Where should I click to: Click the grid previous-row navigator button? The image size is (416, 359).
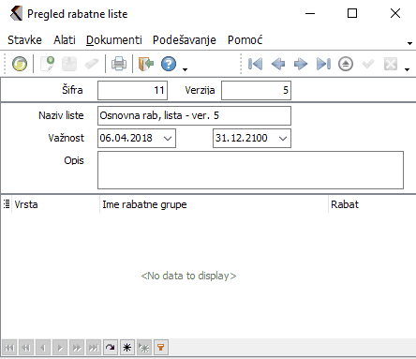click(43, 348)
